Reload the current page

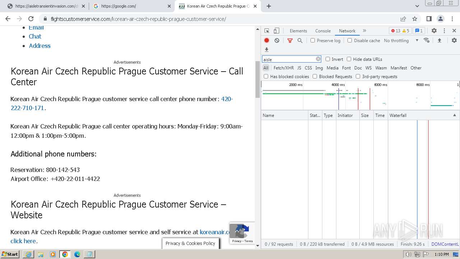31,19
